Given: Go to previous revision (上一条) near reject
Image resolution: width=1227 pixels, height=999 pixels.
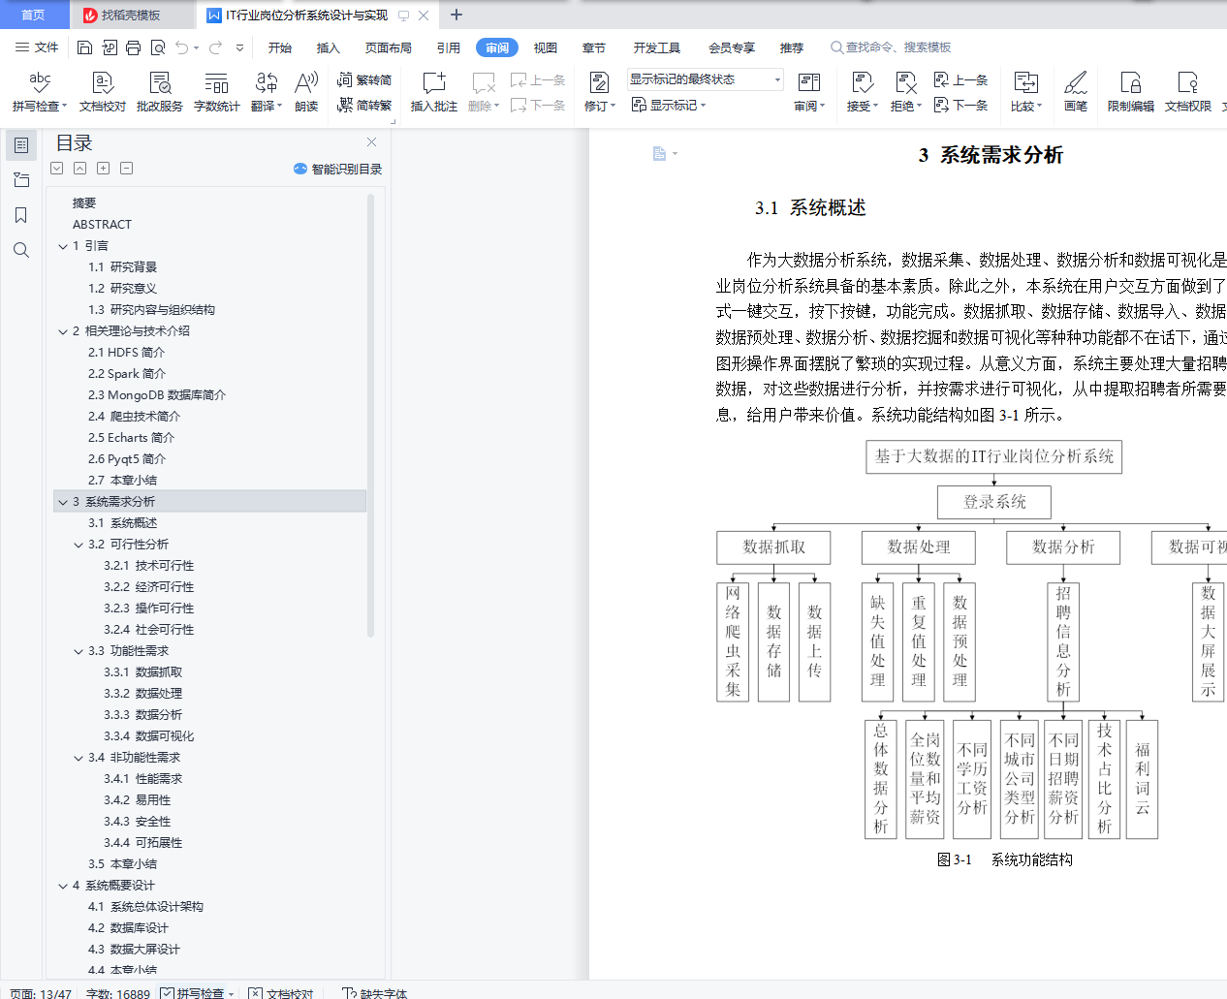Looking at the screenshot, I should (960, 80).
